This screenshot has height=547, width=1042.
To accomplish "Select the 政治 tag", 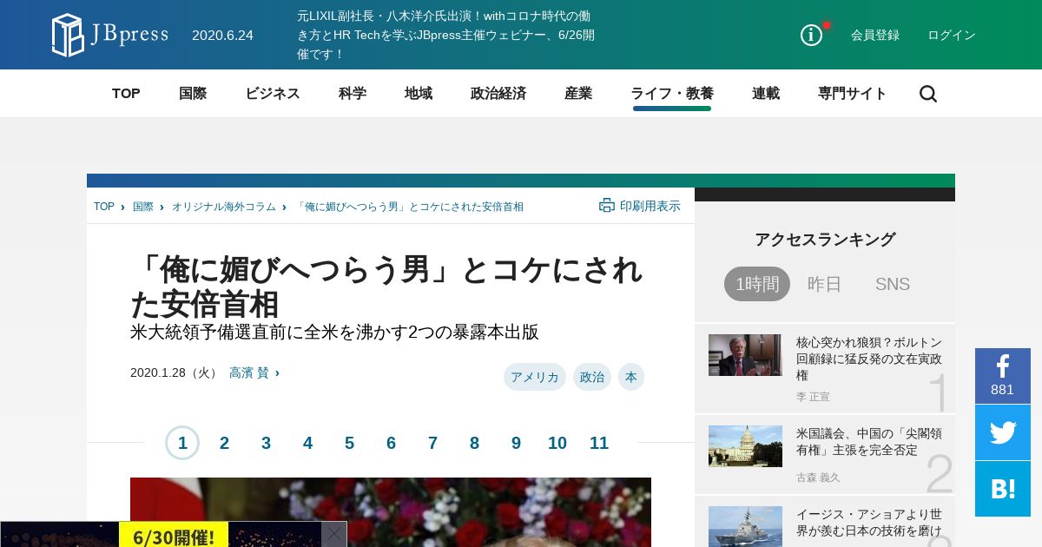I will click(x=592, y=377).
